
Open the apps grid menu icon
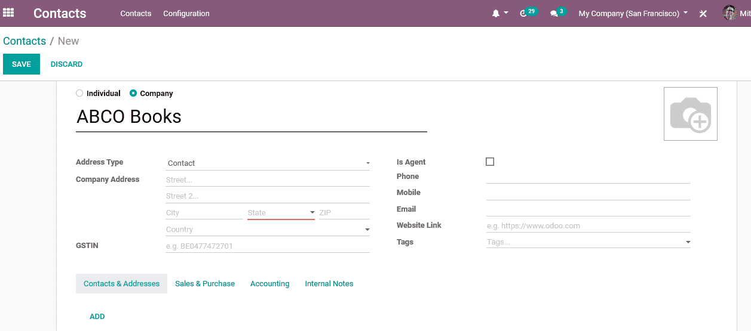tap(9, 13)
